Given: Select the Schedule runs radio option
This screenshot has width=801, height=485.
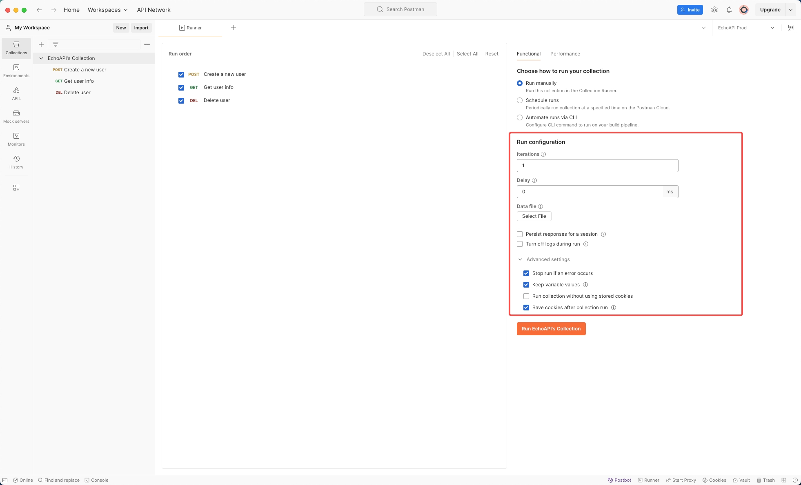Looking at the screenshot, I should [x=520, y=100].
